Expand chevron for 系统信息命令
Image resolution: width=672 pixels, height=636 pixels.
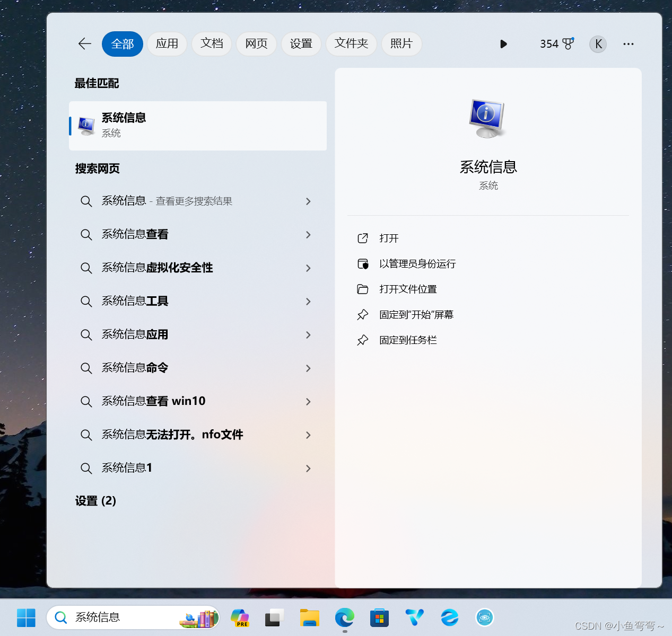click(308, 368)
